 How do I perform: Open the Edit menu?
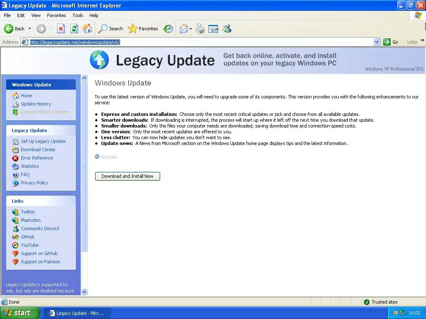click(21, 15)
